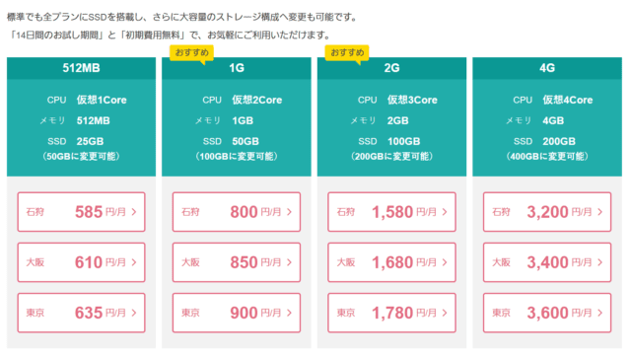The image size is (631, 357).
Task: Open 2G plan Osaka 1,680 yen option
Action: pos(392,262)
